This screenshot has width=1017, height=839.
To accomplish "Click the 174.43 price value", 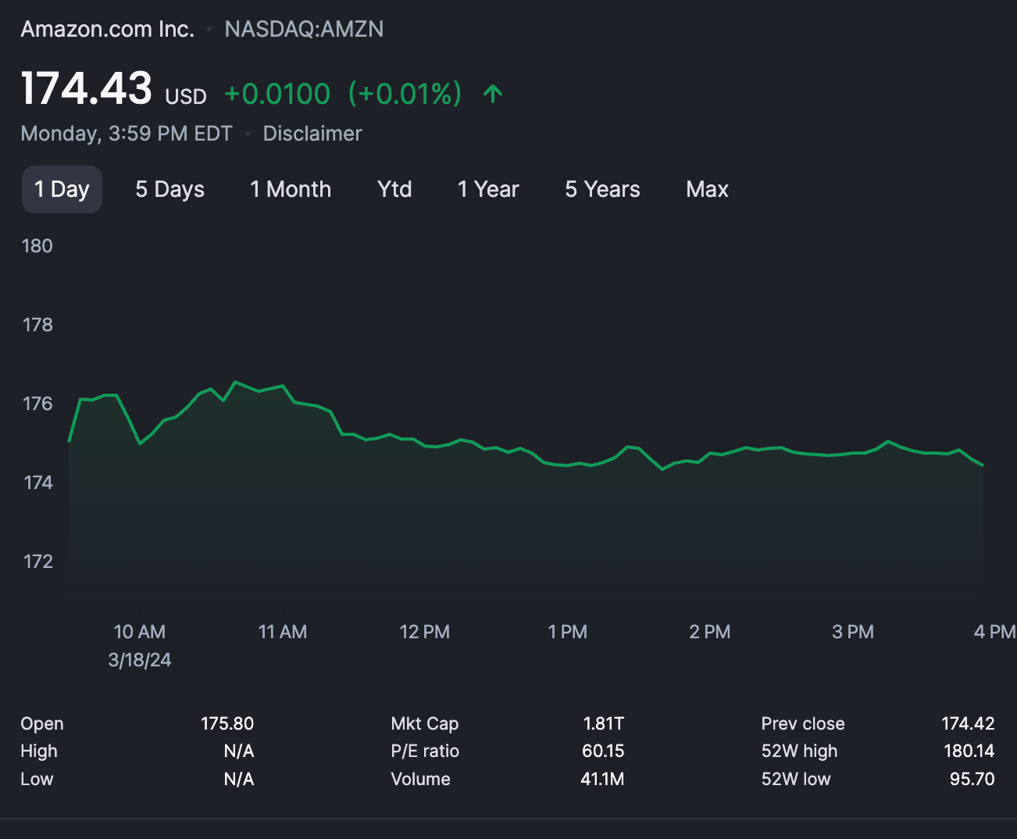I will pyautogui.click(x=86, y=87).
